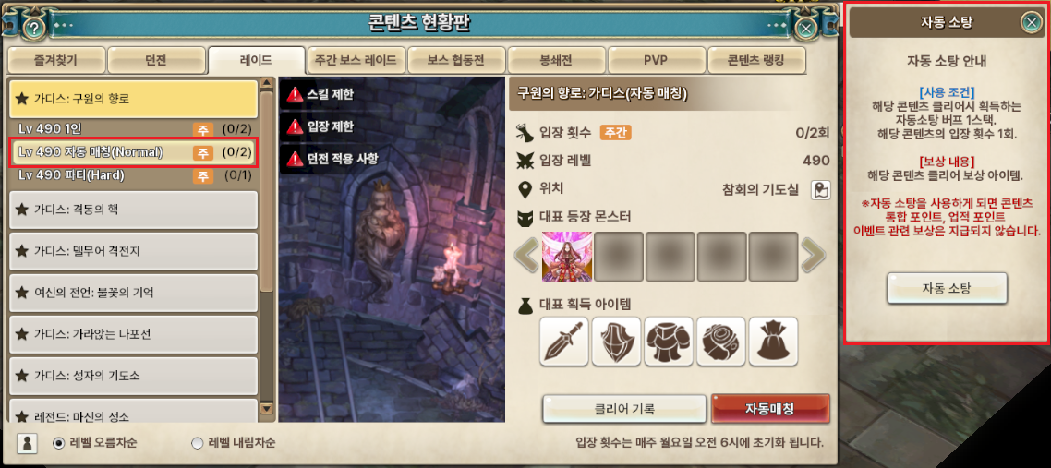Select the 레벨 내림차순 radio button
Image resolution: width=1051 pixels, height=468 pixels.
pos(197,443)
